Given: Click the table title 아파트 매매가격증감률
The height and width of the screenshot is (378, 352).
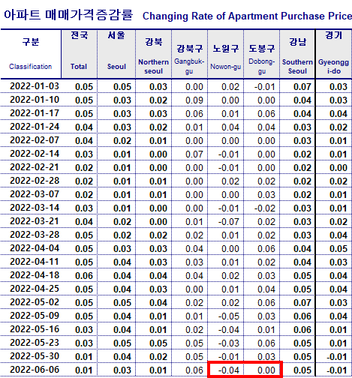Looking at the screenshot, I should click(x=68, y=15).
